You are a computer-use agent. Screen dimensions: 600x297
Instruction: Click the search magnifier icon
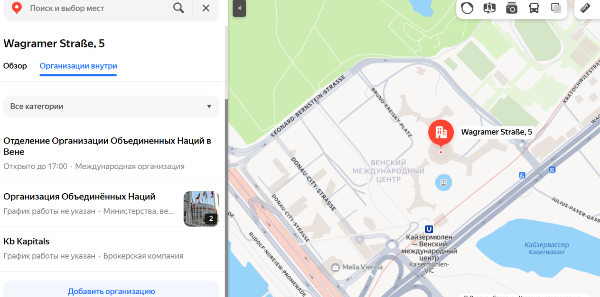pos(178,8)
